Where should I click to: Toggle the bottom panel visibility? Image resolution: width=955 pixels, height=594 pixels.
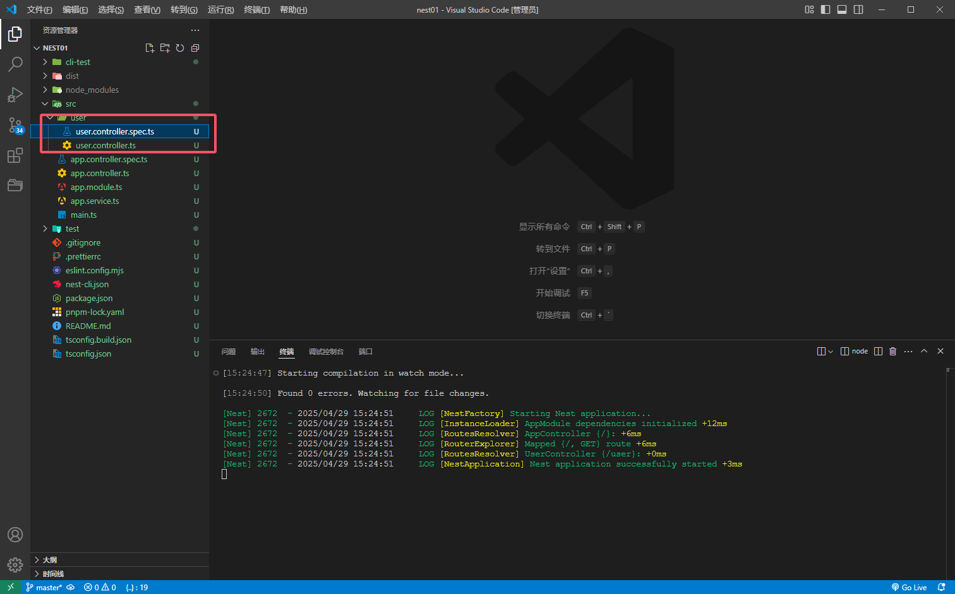point(842,9)
